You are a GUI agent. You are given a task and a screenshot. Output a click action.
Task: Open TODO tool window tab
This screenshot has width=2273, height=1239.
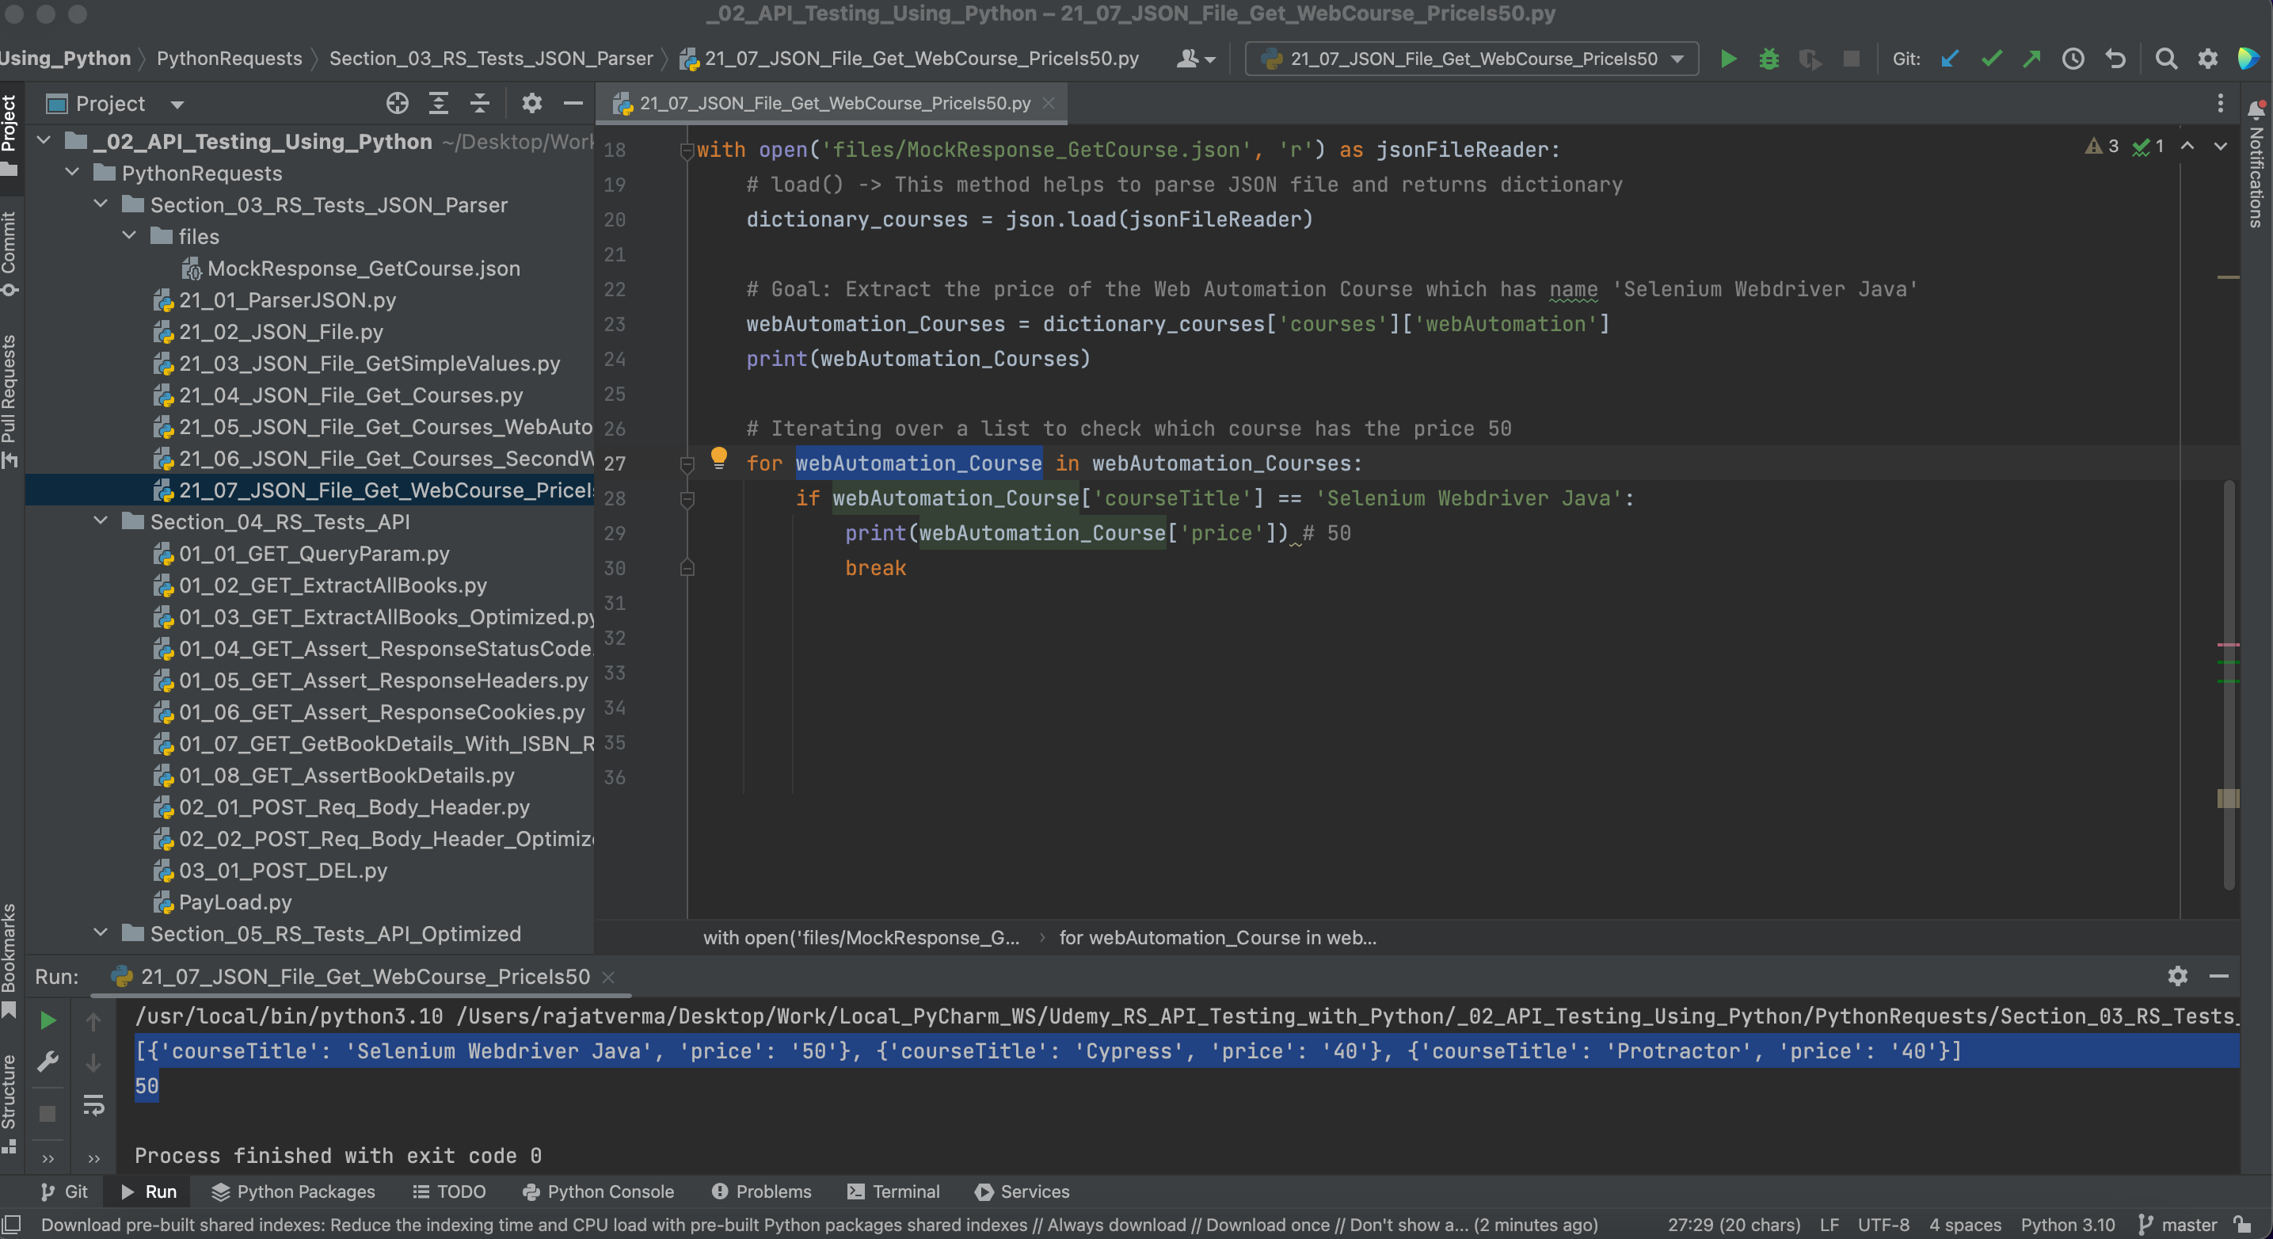449,1191
